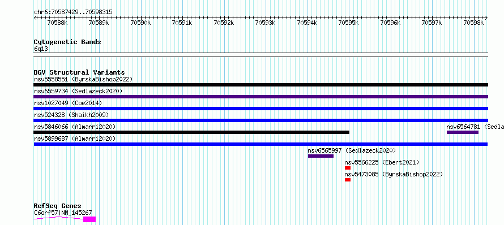Viewport: 504px width, 225px height.
Task: Select the magenta C6orf57 exon block
Action: tap(89, 219)
